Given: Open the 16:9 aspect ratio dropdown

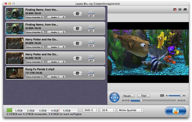Looking at the screenshot, I should click(x=107, y=110).
